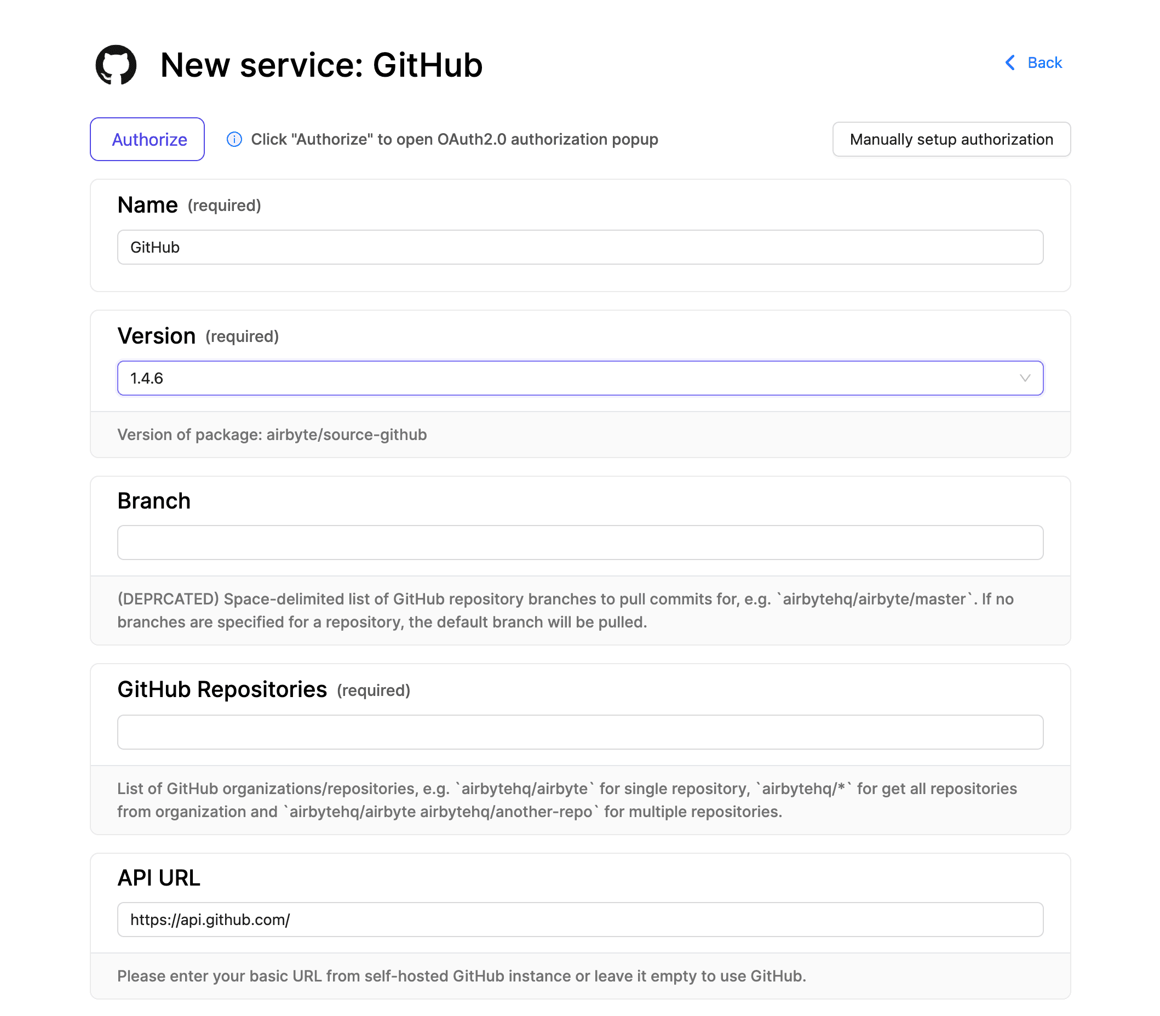Click the OAuth2.0 authorization popup hint text
Viewport: 1160px width, 1016px height.
point(454,140)
